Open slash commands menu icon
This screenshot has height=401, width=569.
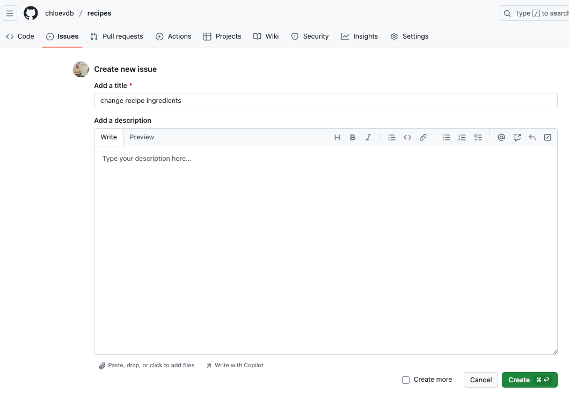coord(548,137)
